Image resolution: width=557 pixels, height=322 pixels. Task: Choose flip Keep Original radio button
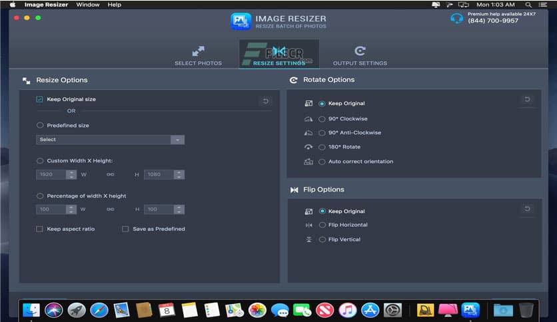[322, 211]
